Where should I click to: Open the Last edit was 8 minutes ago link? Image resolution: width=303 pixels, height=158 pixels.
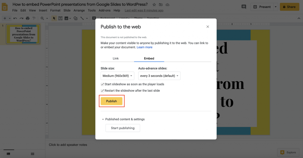(x=144, y=10)
